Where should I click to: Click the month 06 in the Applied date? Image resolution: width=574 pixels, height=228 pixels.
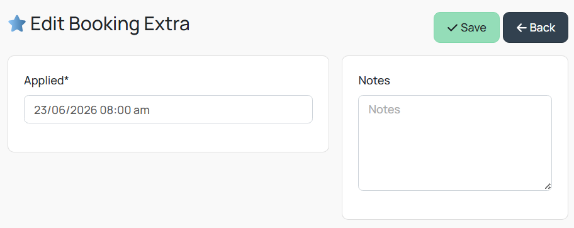[59, 110]
